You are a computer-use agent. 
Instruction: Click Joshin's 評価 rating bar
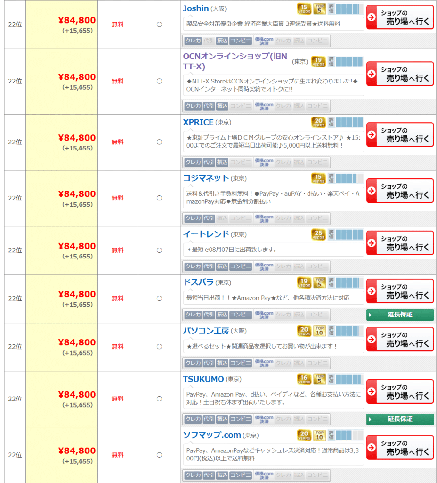pyautogui.click(x=346, y=9)
